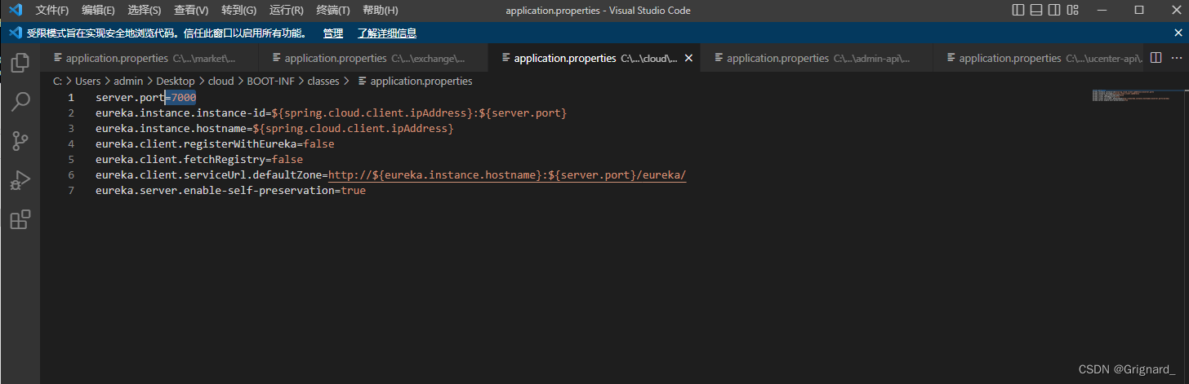
Task: Open the 终端(T) menu
Action: [x=332, y=10]
